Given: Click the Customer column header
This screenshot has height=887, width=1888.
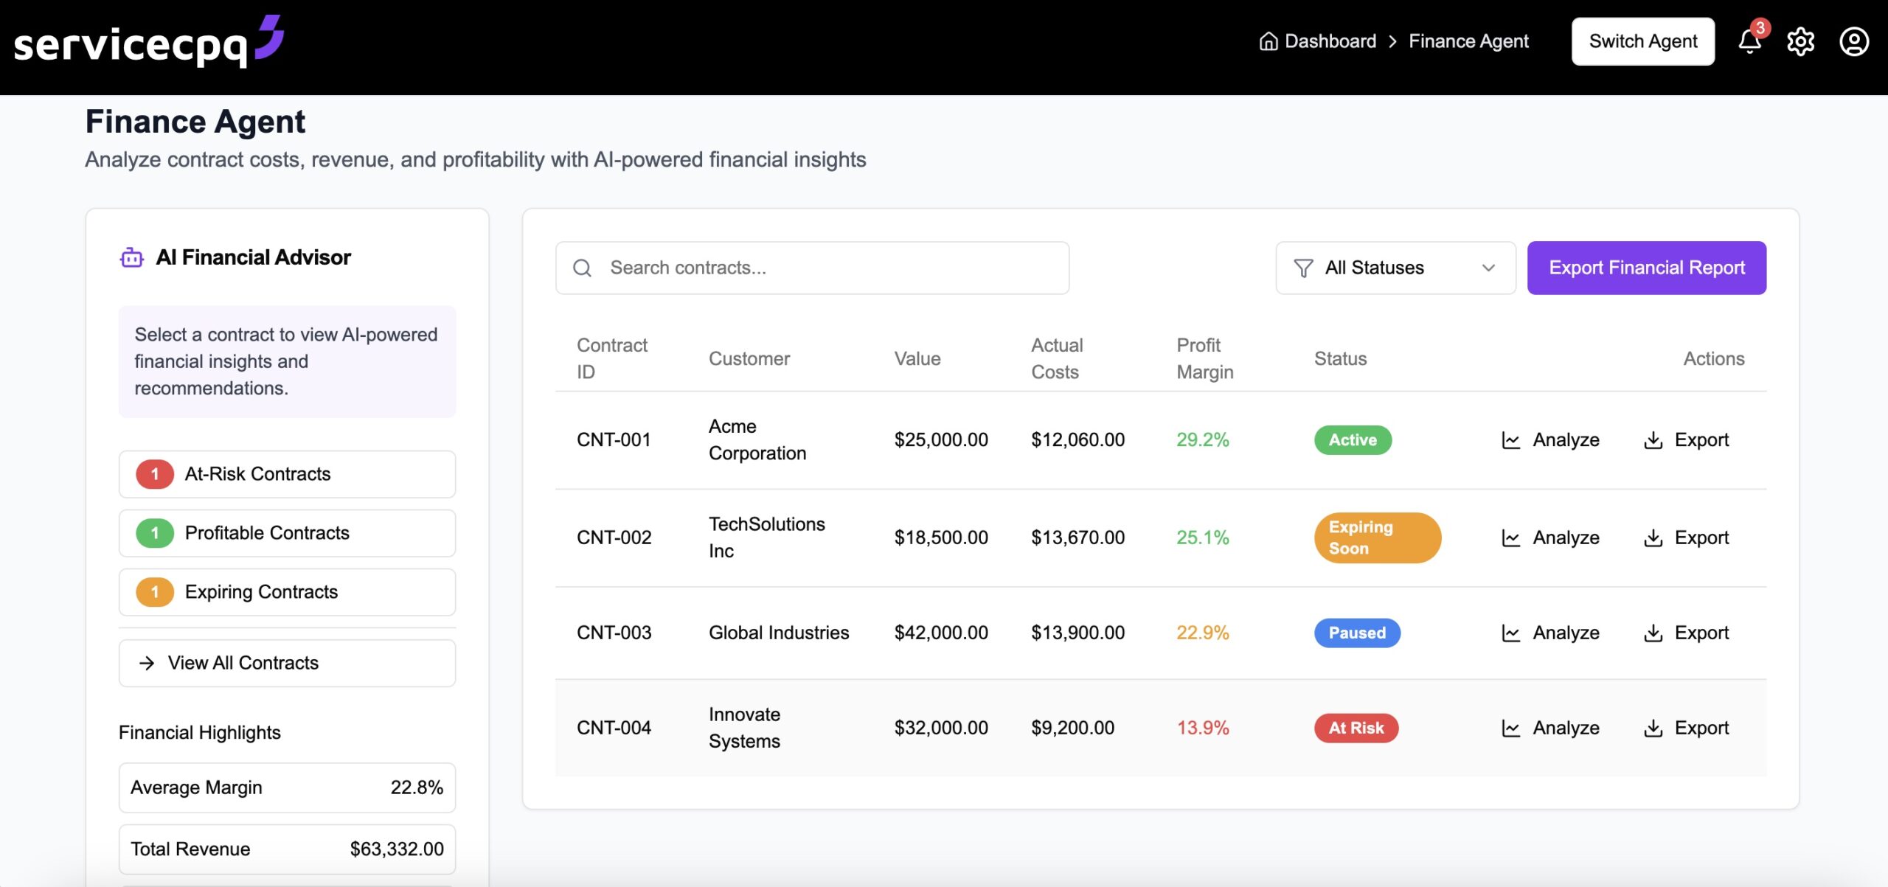Looking at the screenshot, I should click(x=749, y=359).
